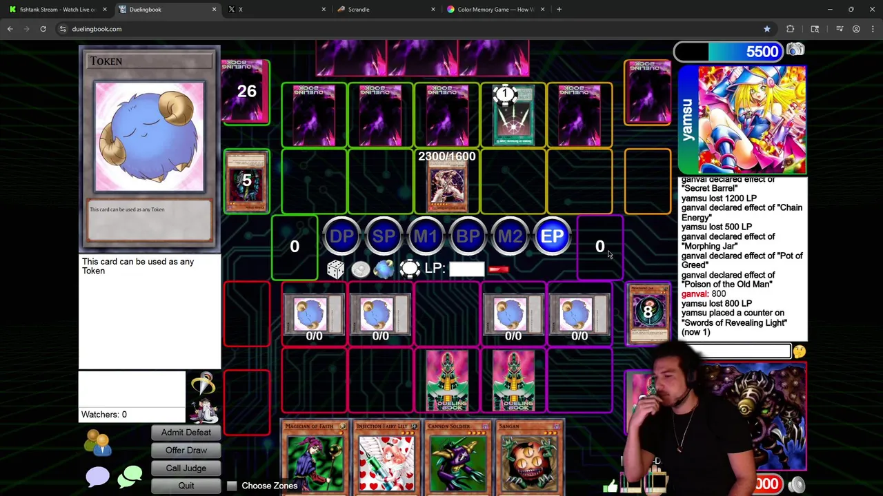Screen dimensions: 883x496
Task: Click the duelingbook.com address bar
Action: (x=414, y=29)
